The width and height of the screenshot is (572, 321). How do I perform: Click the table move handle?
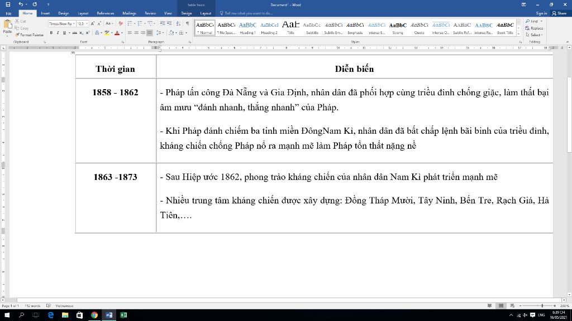[73, 53]
